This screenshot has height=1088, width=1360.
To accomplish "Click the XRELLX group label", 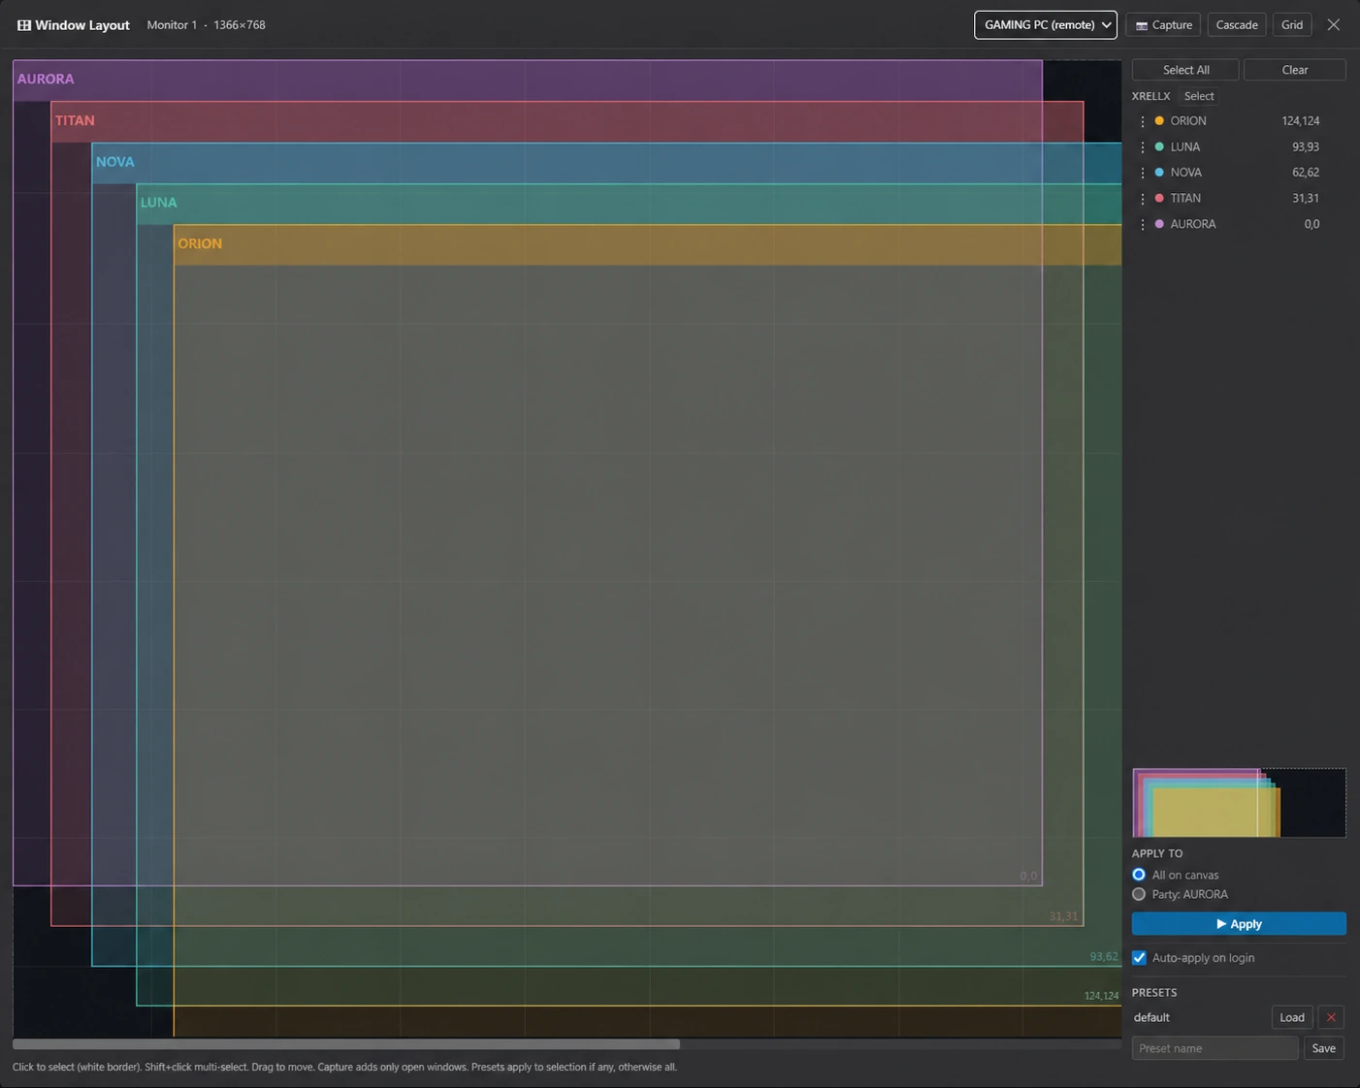I will (x=1151, y=96).
